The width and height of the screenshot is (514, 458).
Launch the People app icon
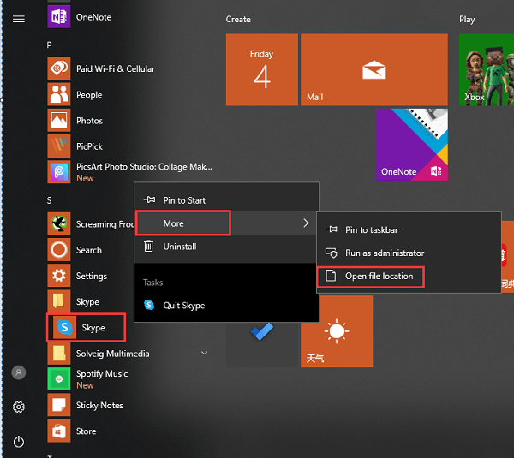(x=59, y=94)
